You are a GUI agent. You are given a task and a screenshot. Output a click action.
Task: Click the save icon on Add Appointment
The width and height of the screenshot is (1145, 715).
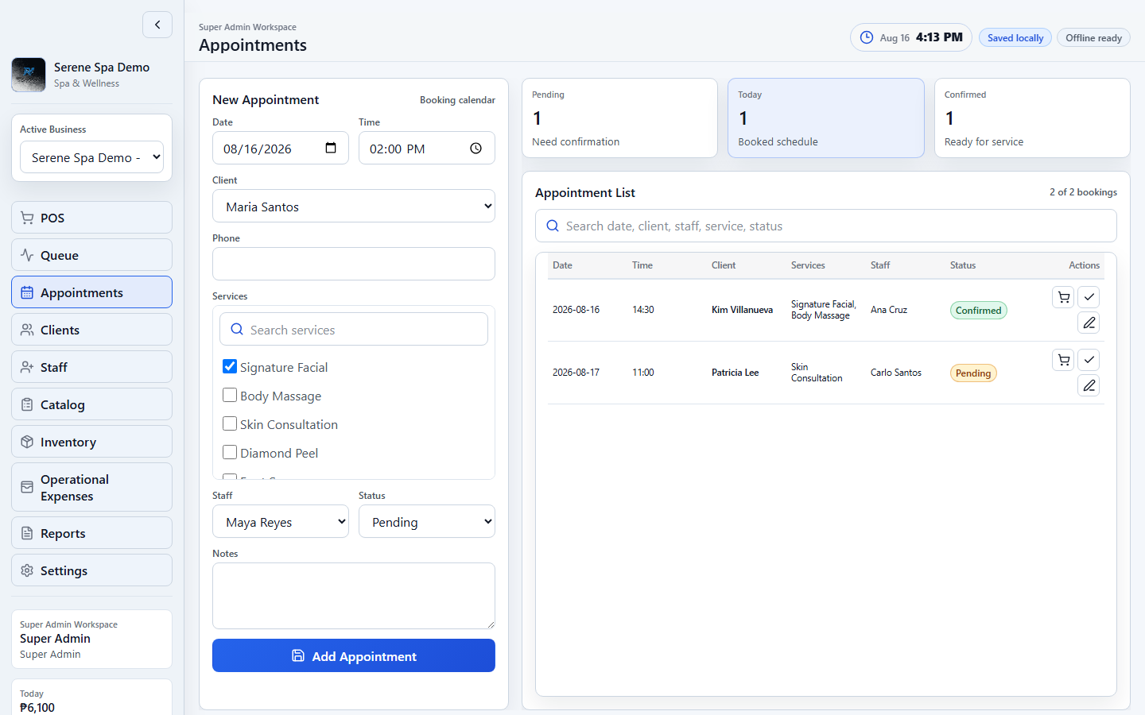click(x=298, y=655)
